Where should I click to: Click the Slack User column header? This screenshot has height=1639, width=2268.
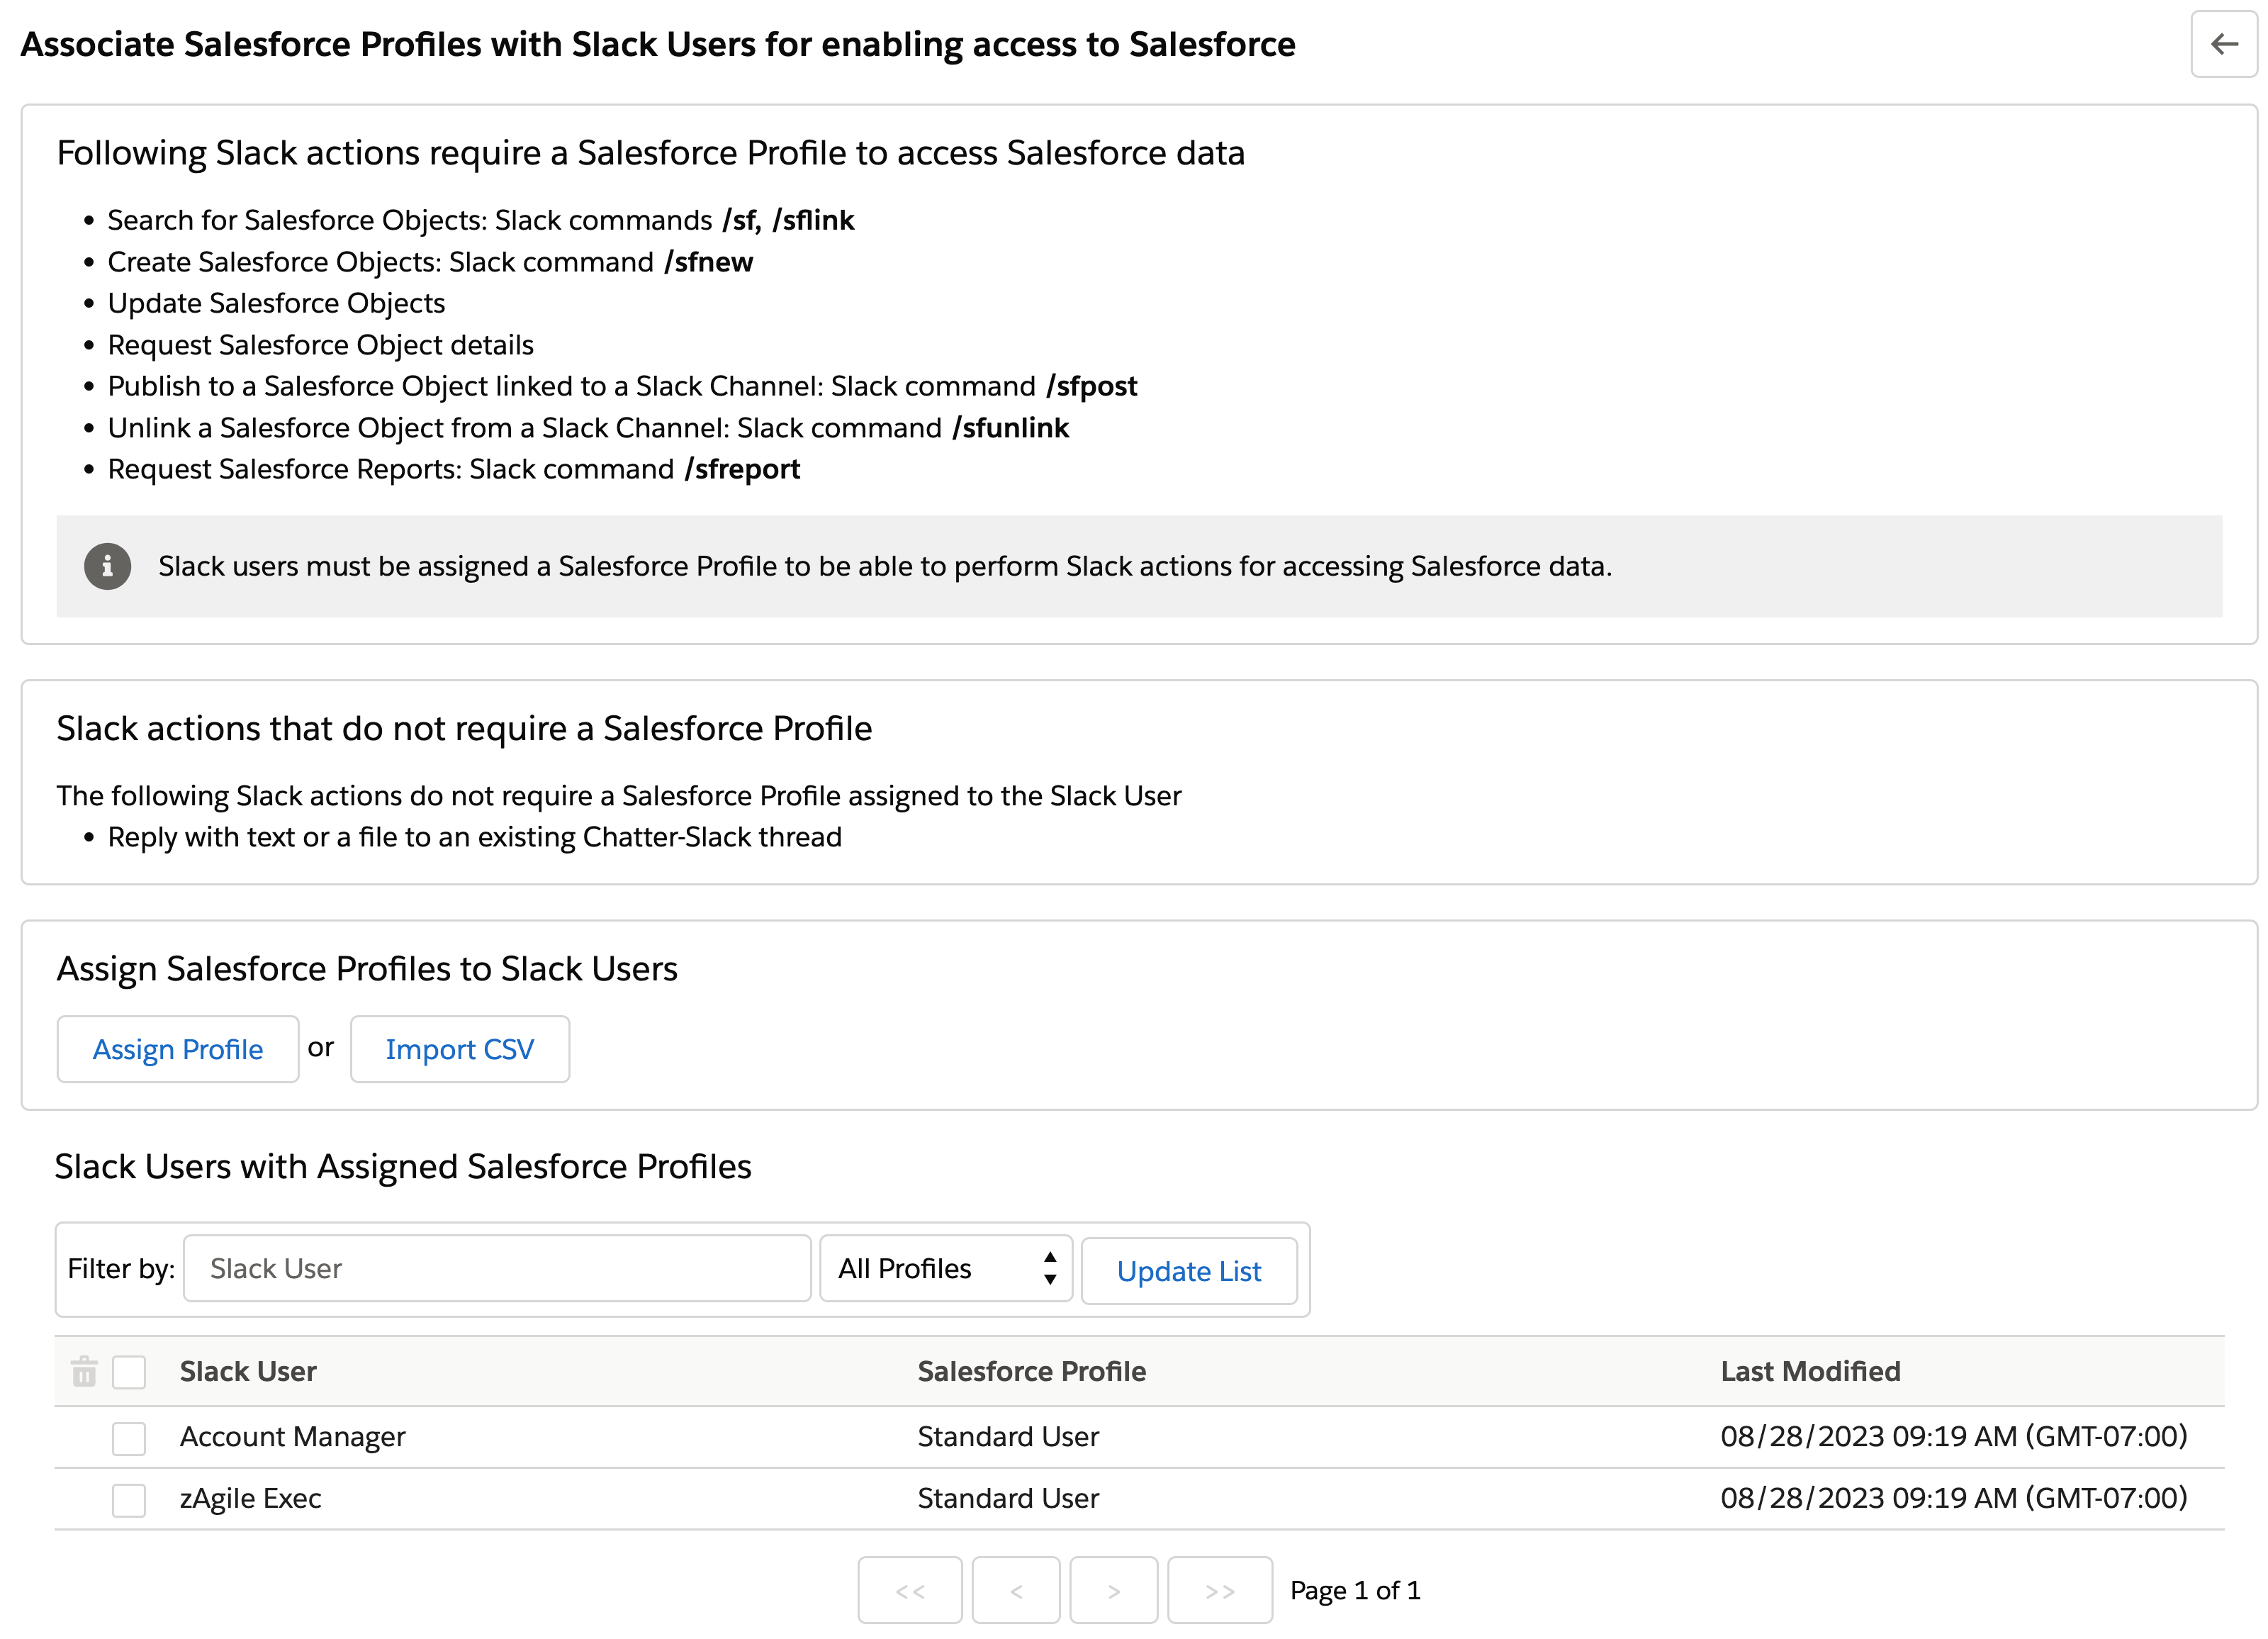point(248,1371)
